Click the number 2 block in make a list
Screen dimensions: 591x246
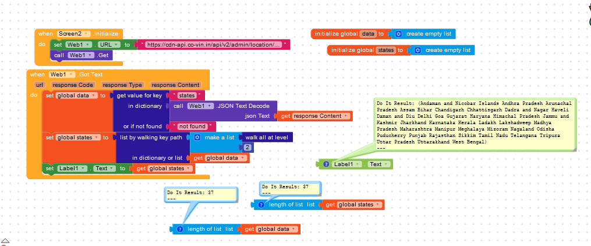(247, 148)
